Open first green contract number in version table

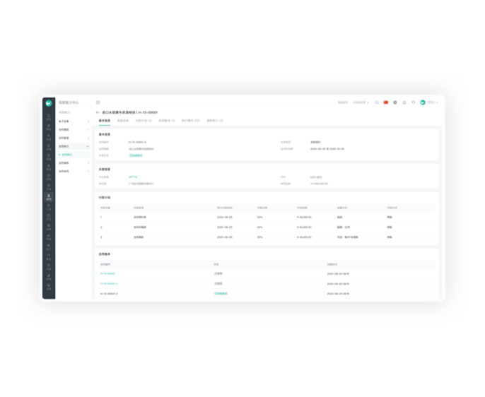tap(107, 273)
